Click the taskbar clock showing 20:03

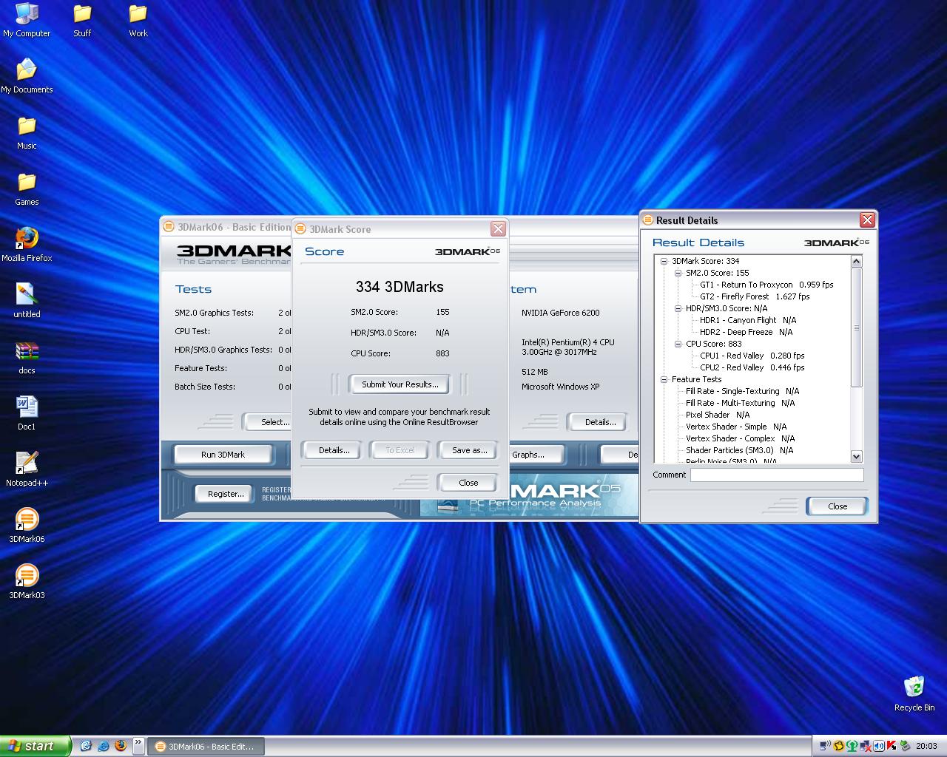(x=926, y=746)
